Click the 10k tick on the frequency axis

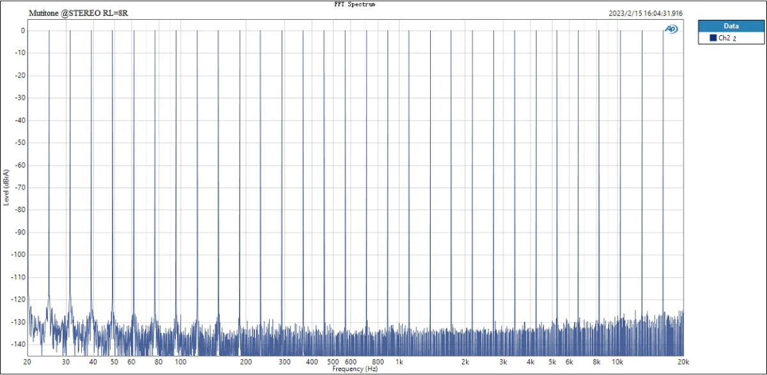point(617,362)
